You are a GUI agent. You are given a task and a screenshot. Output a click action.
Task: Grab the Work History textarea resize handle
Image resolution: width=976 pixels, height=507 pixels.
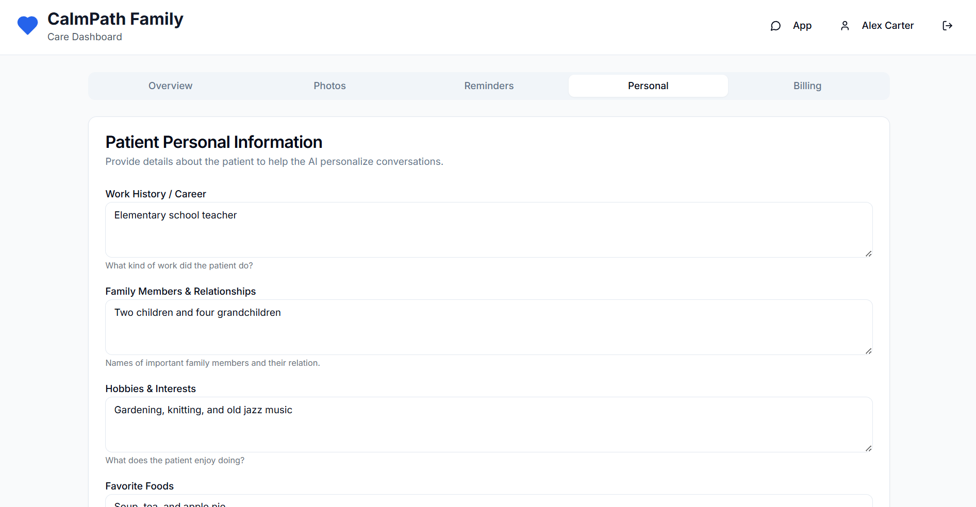pyautogui.click(x=868, y=253)
